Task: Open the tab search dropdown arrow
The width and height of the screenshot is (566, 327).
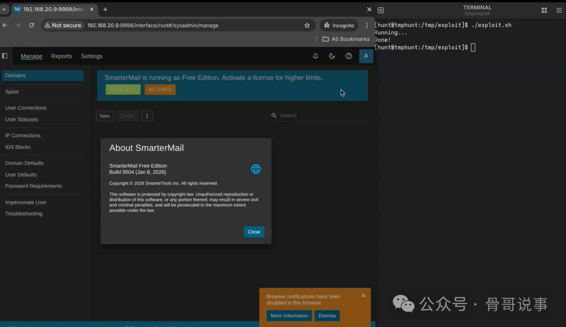Action: [x=4, y=9]
